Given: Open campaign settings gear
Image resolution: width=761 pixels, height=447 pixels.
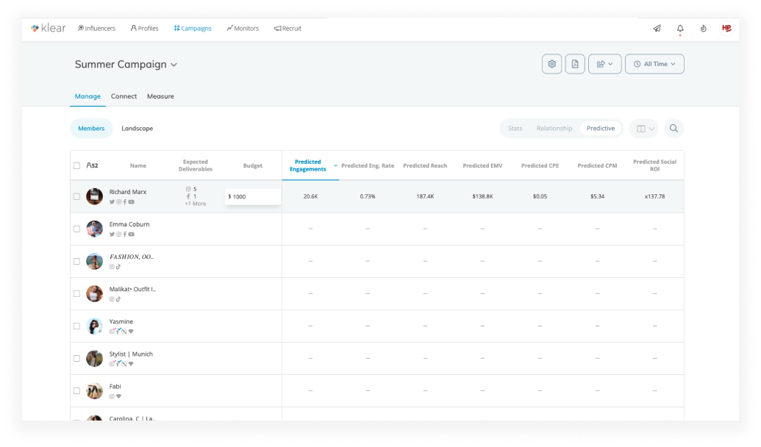Looking at the screenshot, I should click(552, 64).
